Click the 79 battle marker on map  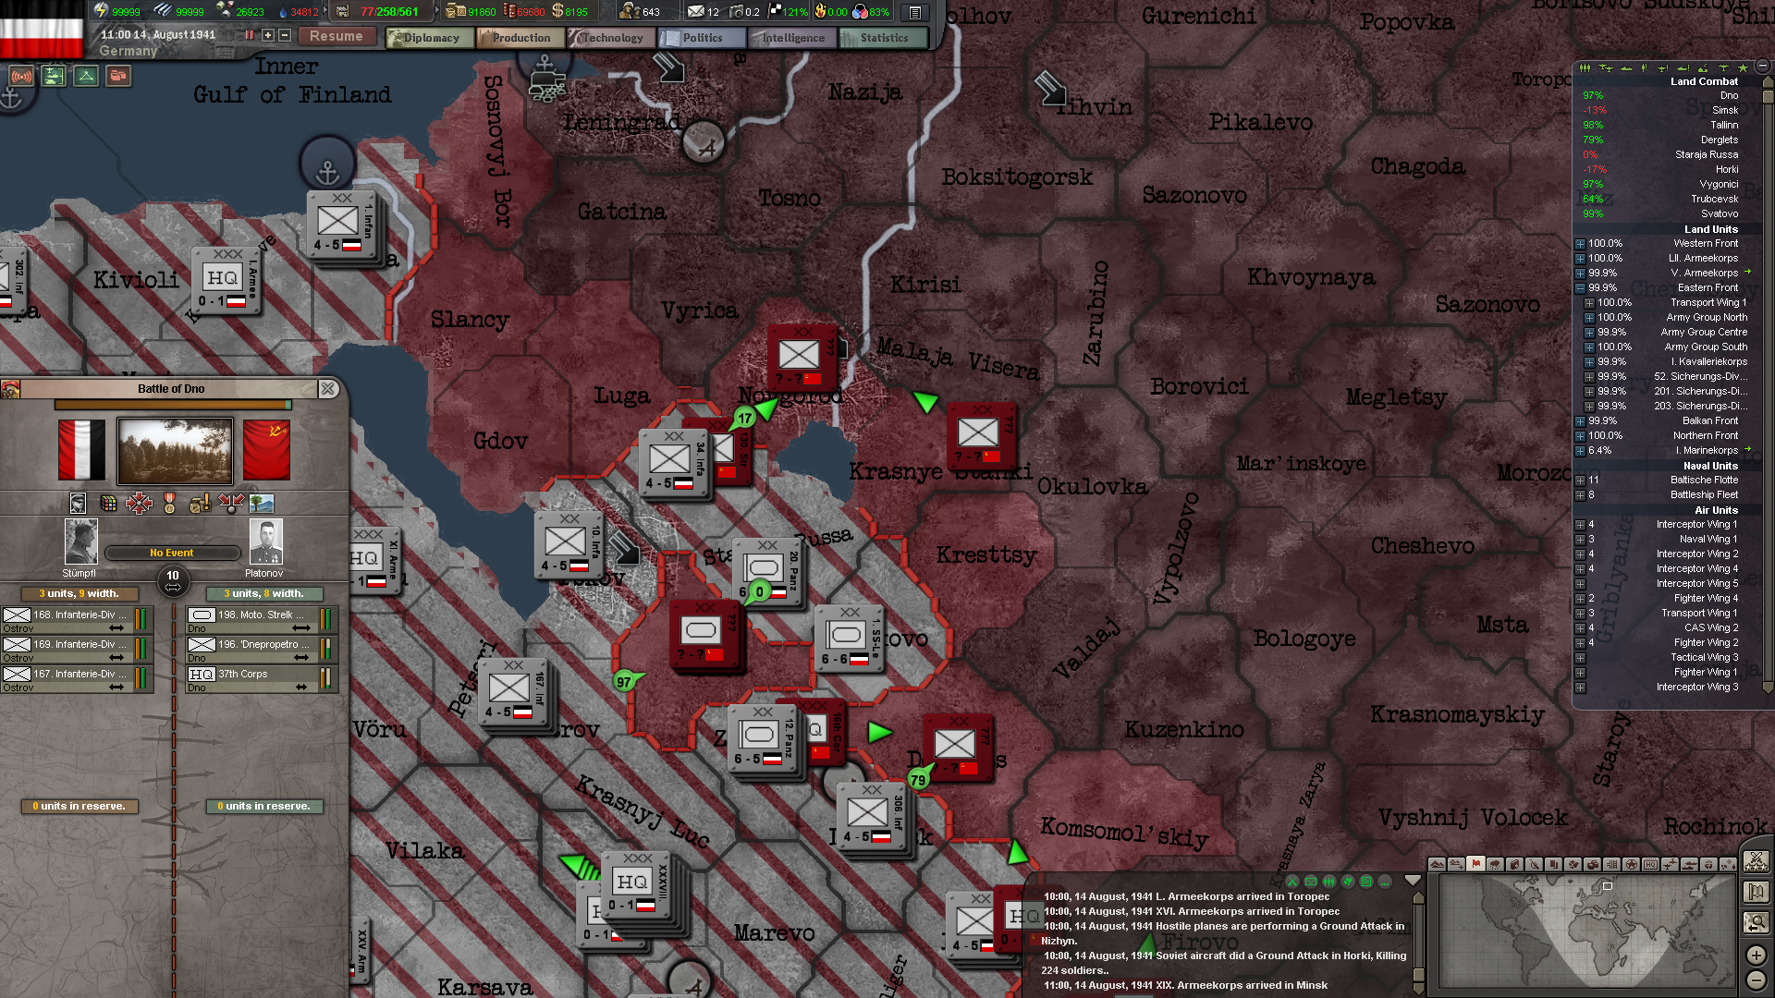coord(918,780)
